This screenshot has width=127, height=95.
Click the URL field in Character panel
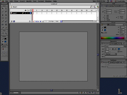pyautogui.click(x=114, y=57)
